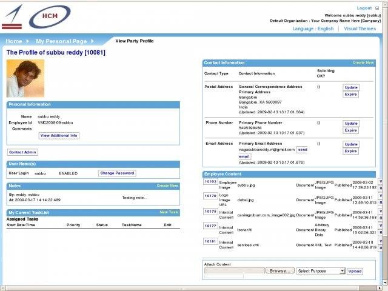This screenshot has height=291, width=388.
Task: Open content ID 10163
Action: pyautogui.click(x=210, y=182)
